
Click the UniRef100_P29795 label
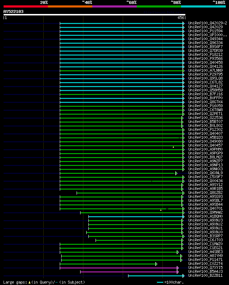[x=205, y=75]
